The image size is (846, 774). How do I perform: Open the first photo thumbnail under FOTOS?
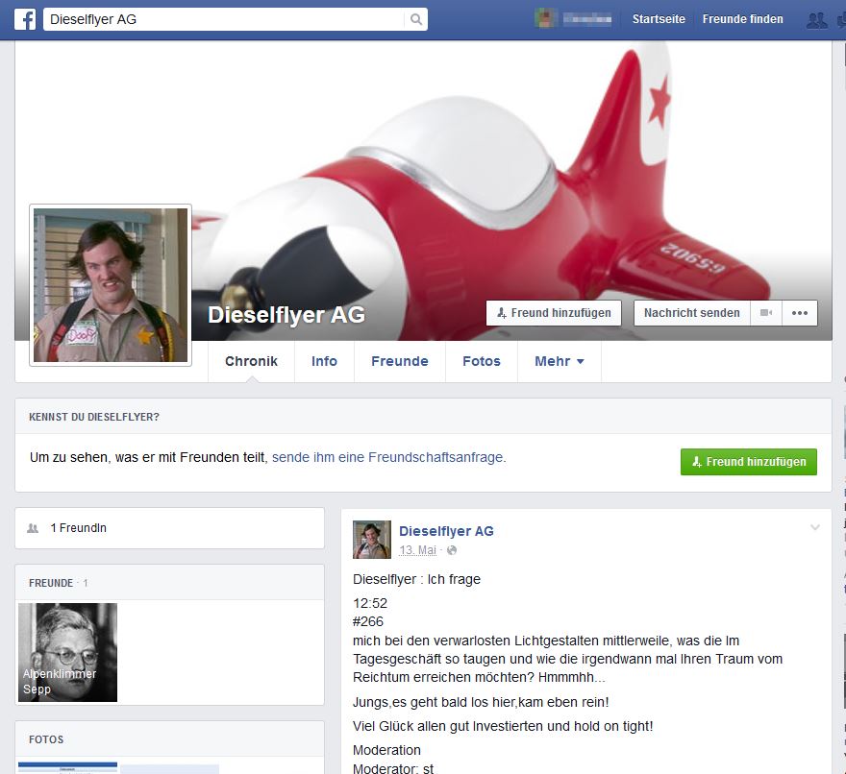point(67,768)
